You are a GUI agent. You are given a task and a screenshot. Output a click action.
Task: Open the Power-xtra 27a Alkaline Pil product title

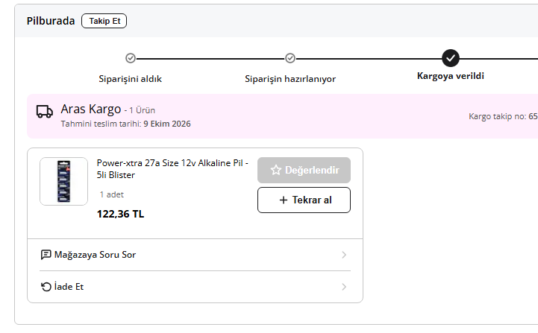(x=172, y=169)
